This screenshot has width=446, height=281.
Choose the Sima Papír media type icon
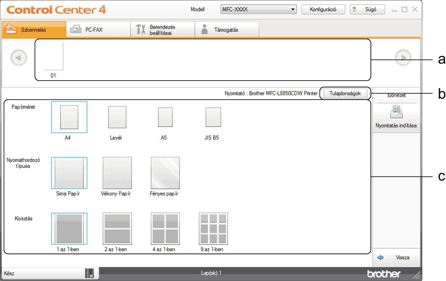click(x=69, y=173)
